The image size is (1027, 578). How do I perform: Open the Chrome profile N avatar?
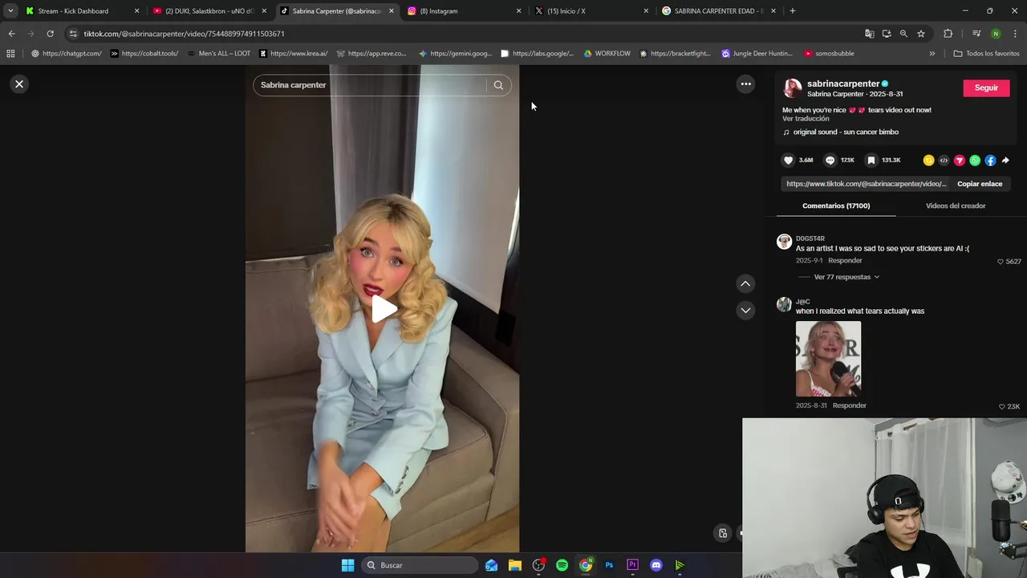point(996,34)
